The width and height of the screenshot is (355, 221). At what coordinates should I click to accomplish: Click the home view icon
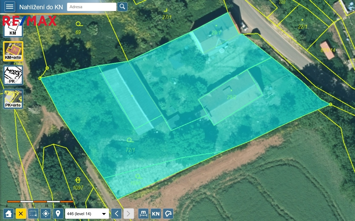8,214
